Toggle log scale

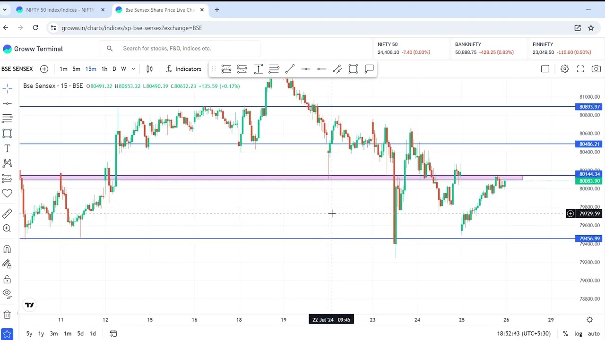coord(578,333)
